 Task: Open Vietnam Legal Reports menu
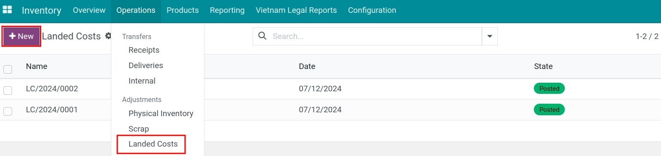(296, 10)
